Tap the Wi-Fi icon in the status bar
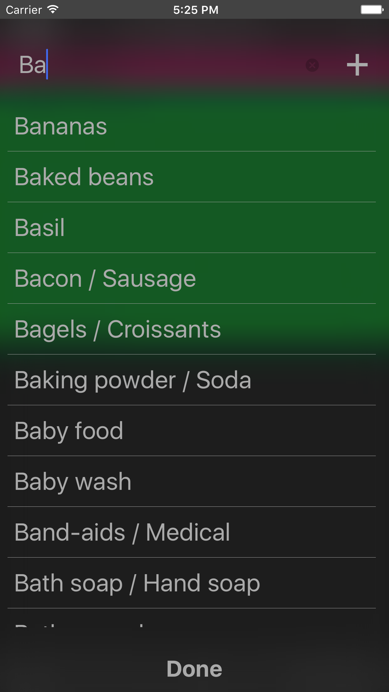 point(53,9)
